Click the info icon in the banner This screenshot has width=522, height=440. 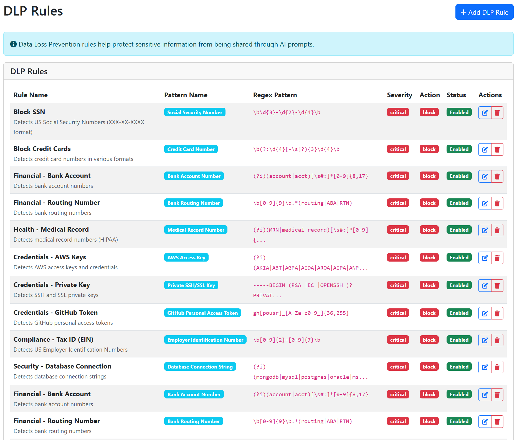[13, 44]
